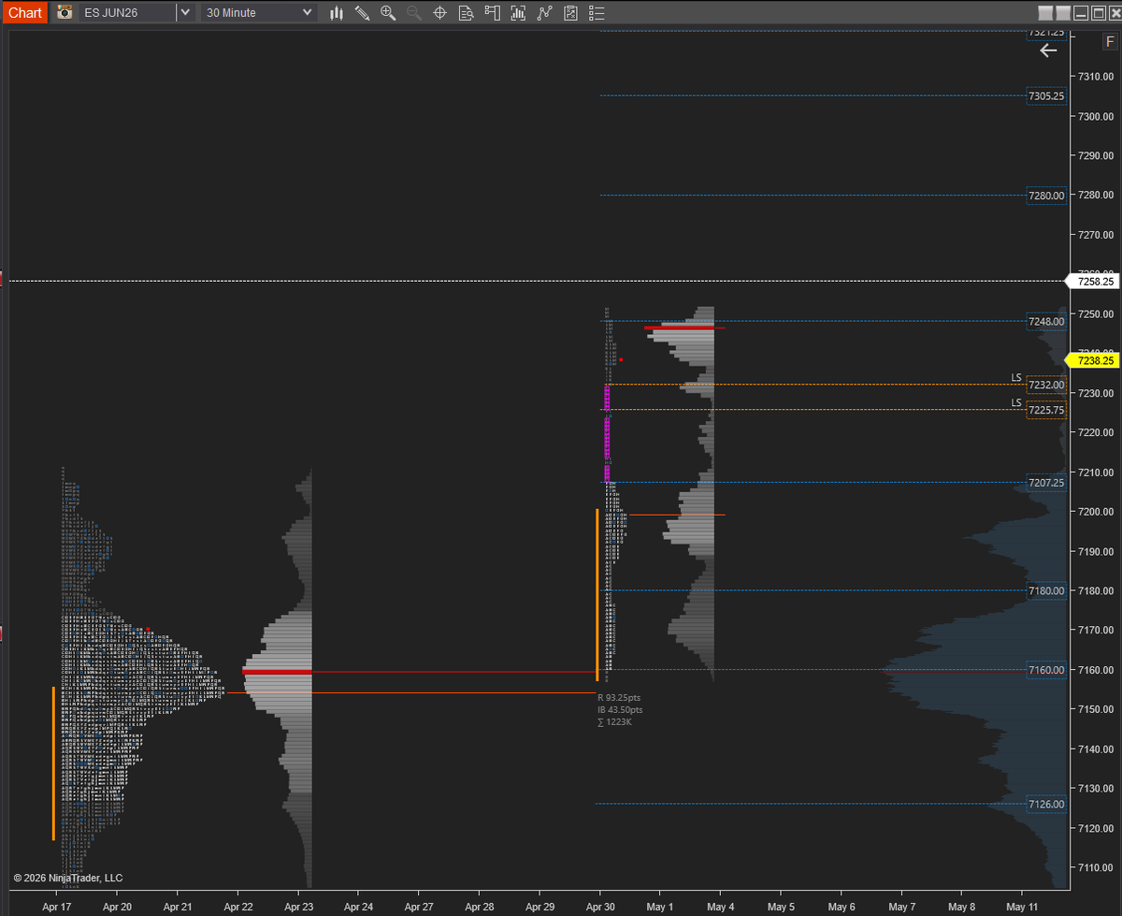Open the instrument selector dropdown arrow
The image size is (1122, 916).
click(185, 13)
